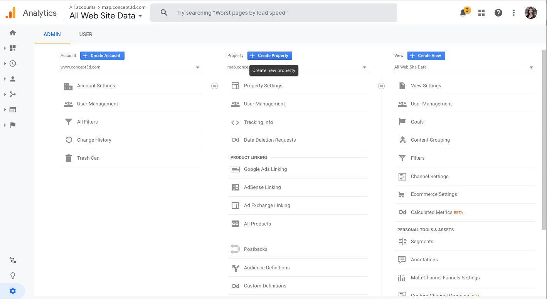Open the Google apps grid icon
This screenshot has width=547, height=299.
coord(481,13)
